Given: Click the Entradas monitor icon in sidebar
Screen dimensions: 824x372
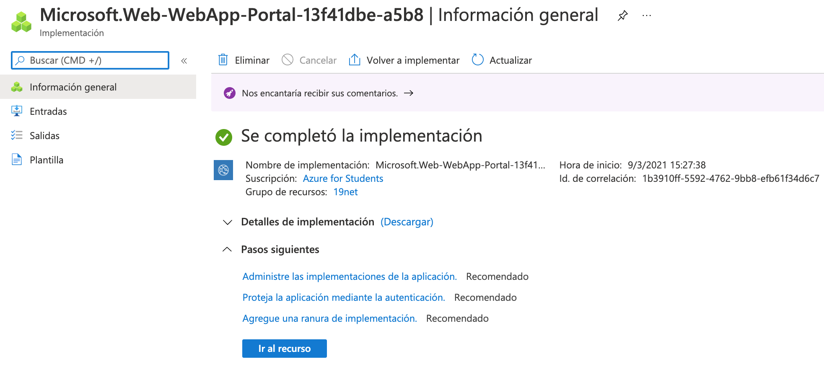Looking at the screenshot, I should pos(17,111).
